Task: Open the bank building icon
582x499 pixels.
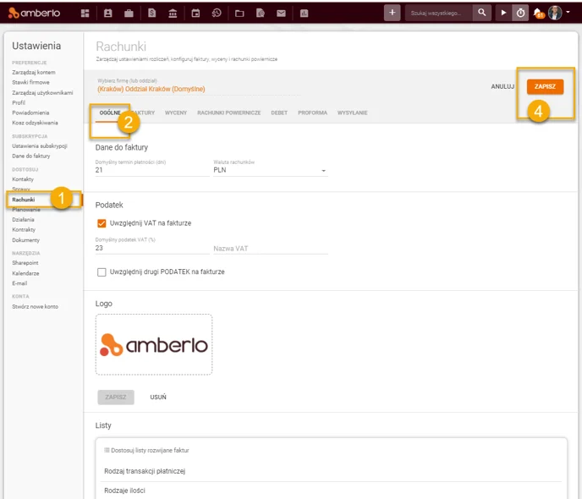Action: coord(173,14)
